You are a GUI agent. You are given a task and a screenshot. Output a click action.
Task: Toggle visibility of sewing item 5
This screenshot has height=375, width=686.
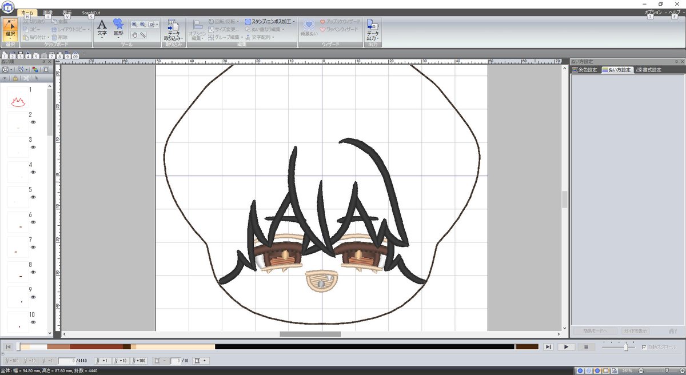tap(33, 197)
